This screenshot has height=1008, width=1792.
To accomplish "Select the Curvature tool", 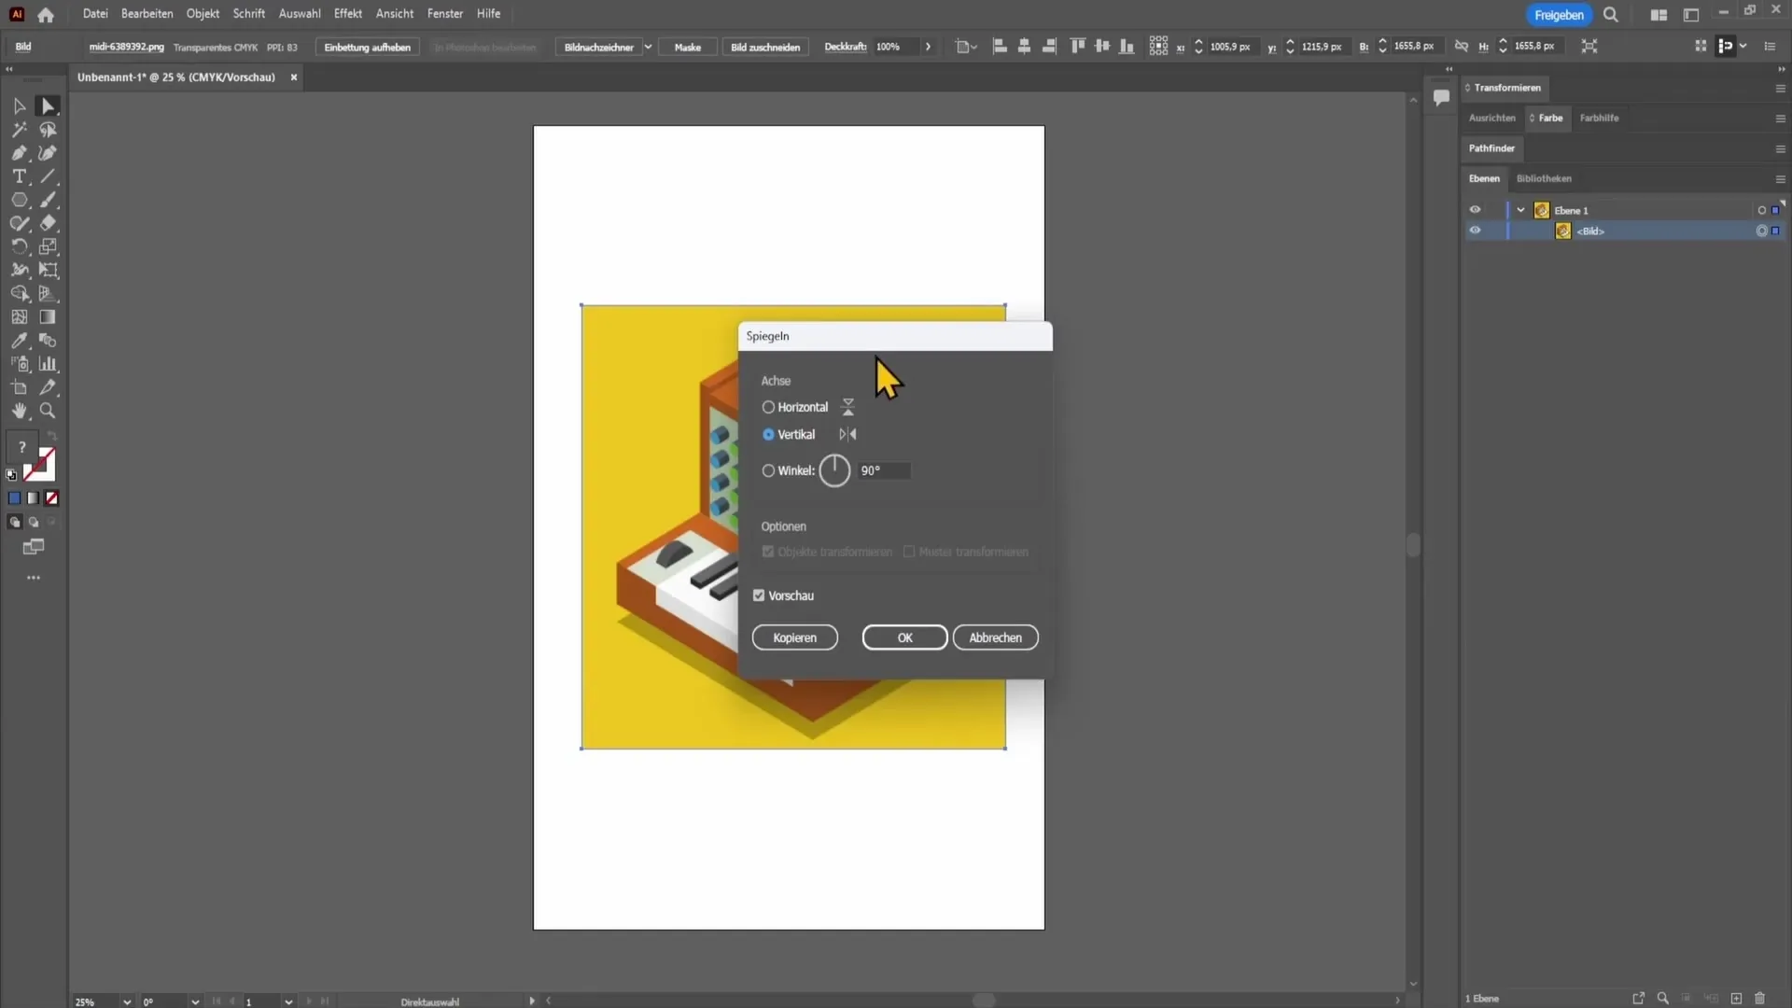I will click(x=48, y=153).
